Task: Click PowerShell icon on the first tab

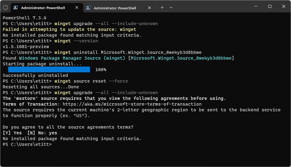Action: [x=16, y=8]
